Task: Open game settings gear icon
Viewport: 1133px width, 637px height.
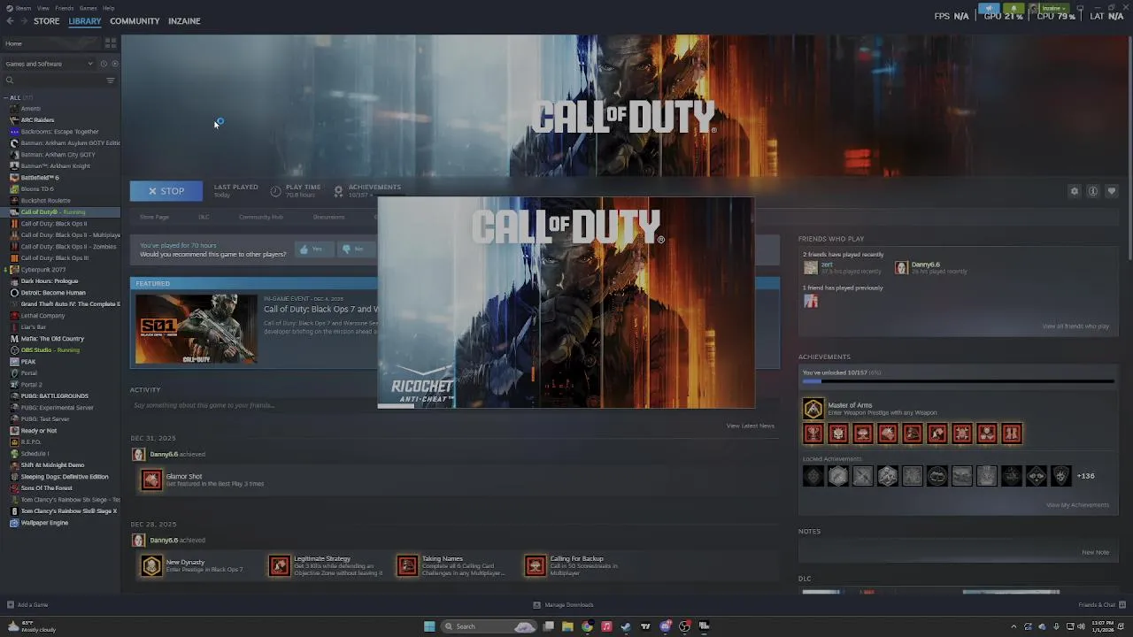Action: pyautogui.click(x=1075, y=191)
